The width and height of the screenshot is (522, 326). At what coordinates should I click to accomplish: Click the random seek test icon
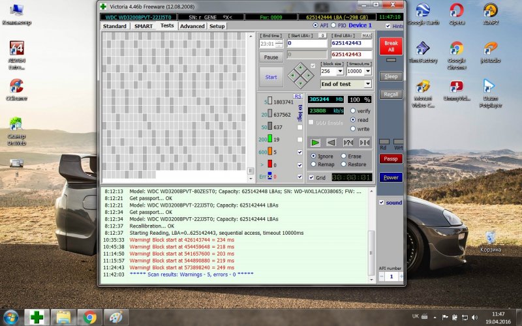[x=348, y=142]
